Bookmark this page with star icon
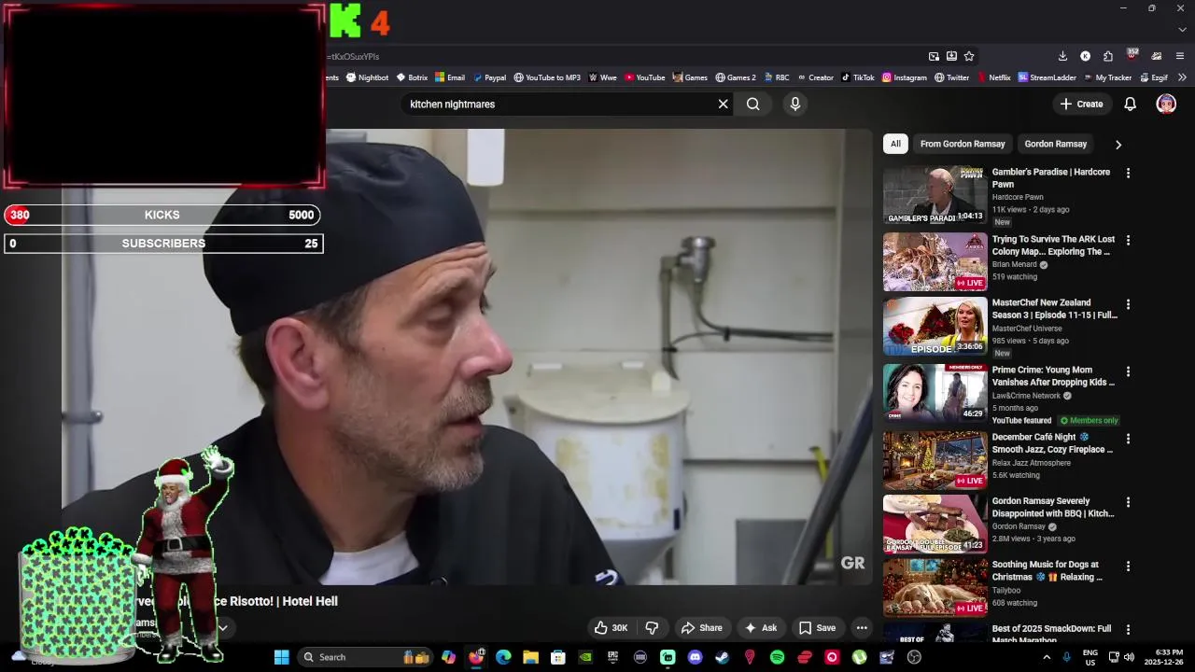Viewport: 1195px width, 672px height. coord(969,56)
